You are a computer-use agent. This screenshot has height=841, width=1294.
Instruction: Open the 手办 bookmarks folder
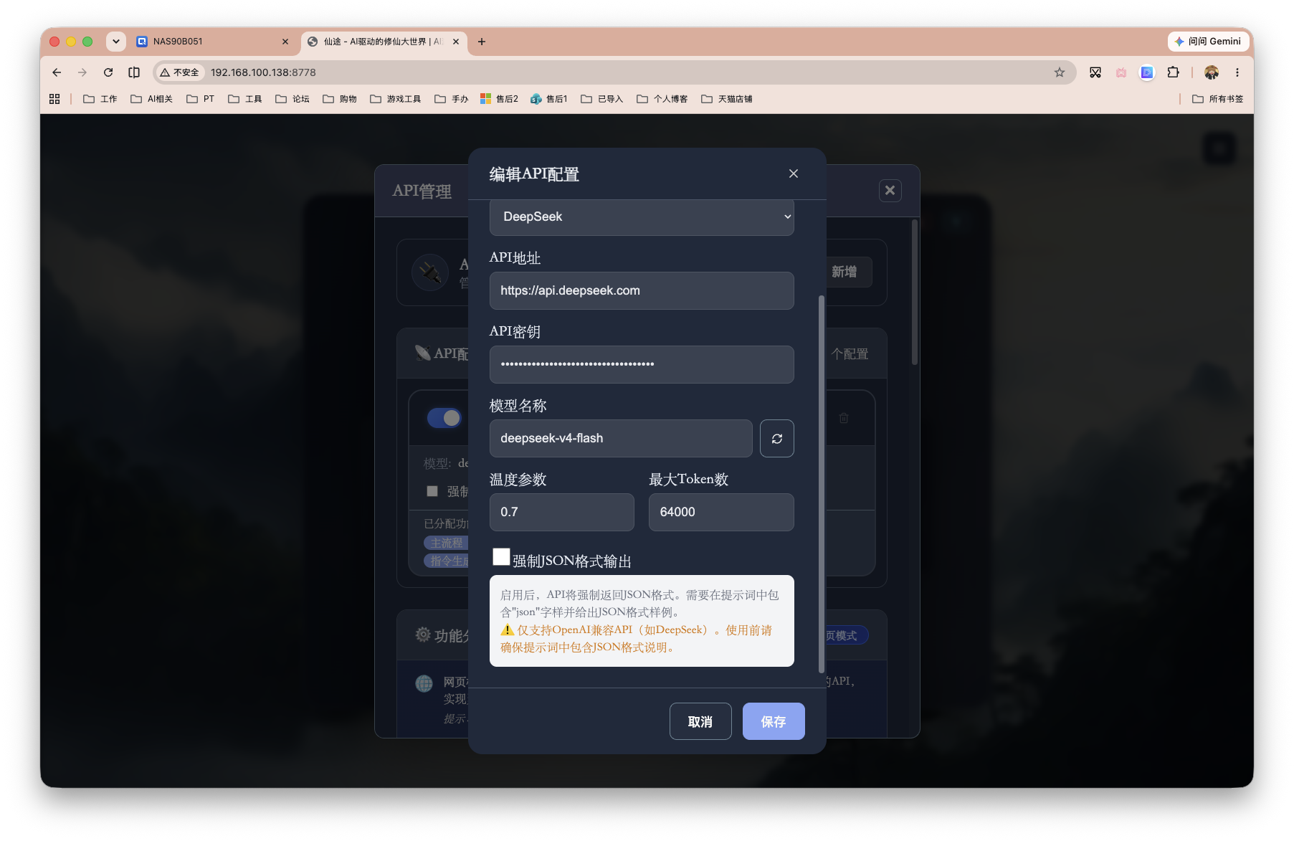click(452, 99)
